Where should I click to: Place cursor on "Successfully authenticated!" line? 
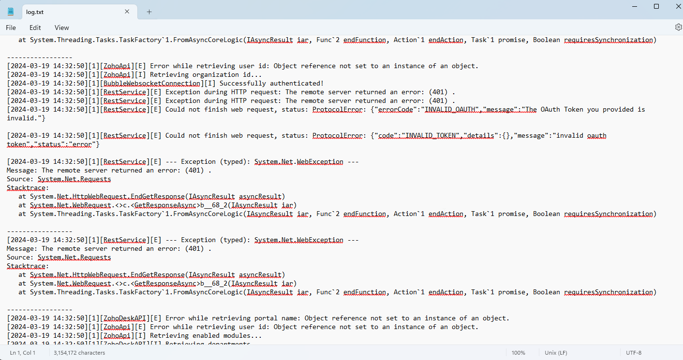tap(271, 84)
